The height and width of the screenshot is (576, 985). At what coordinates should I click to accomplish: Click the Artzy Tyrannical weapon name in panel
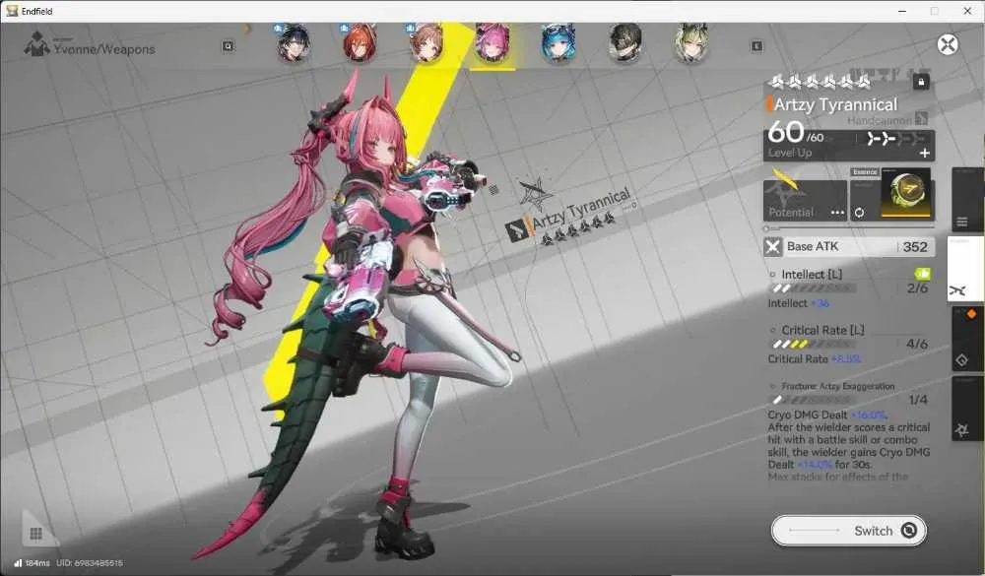click(835, 105)
